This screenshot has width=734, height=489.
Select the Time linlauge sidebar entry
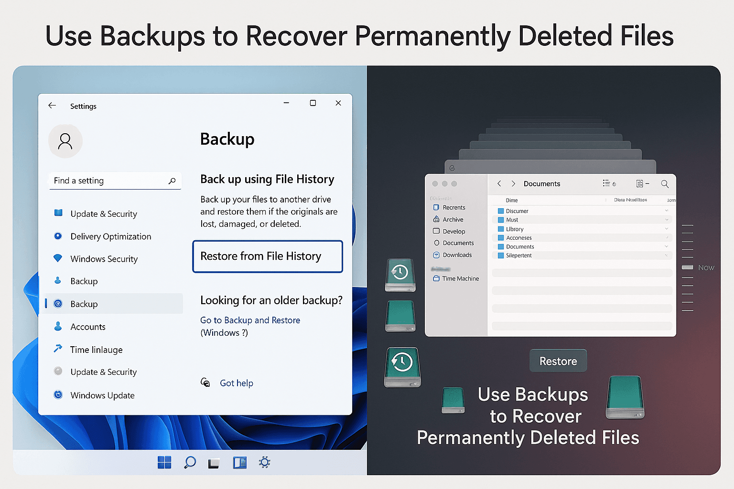[96, 350]
